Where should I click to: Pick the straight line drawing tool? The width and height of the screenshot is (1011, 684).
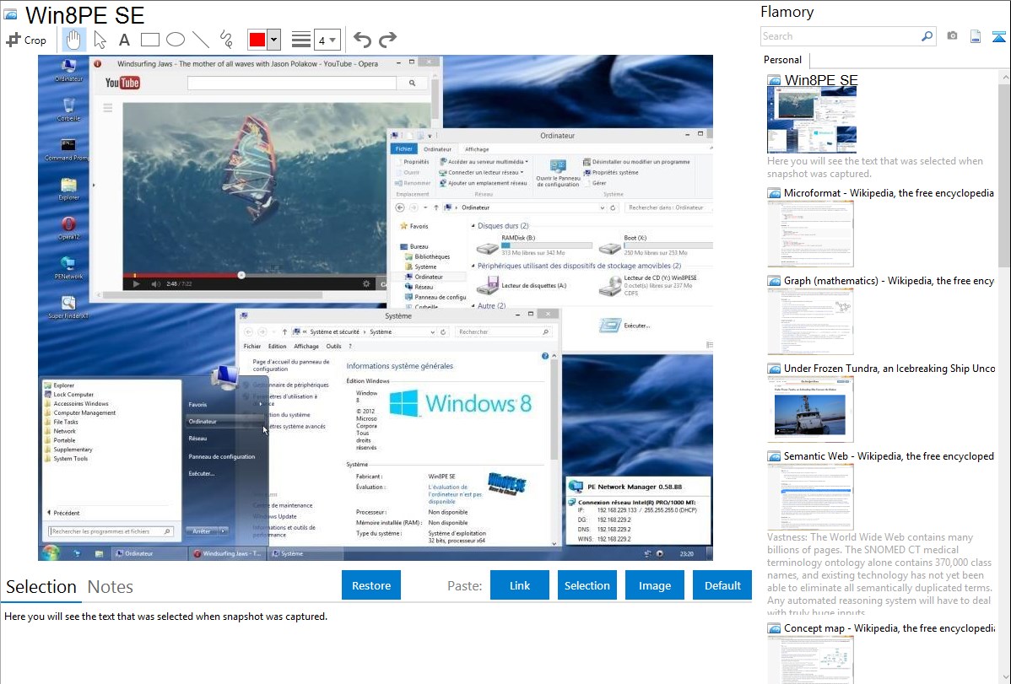tap(201, 40)
